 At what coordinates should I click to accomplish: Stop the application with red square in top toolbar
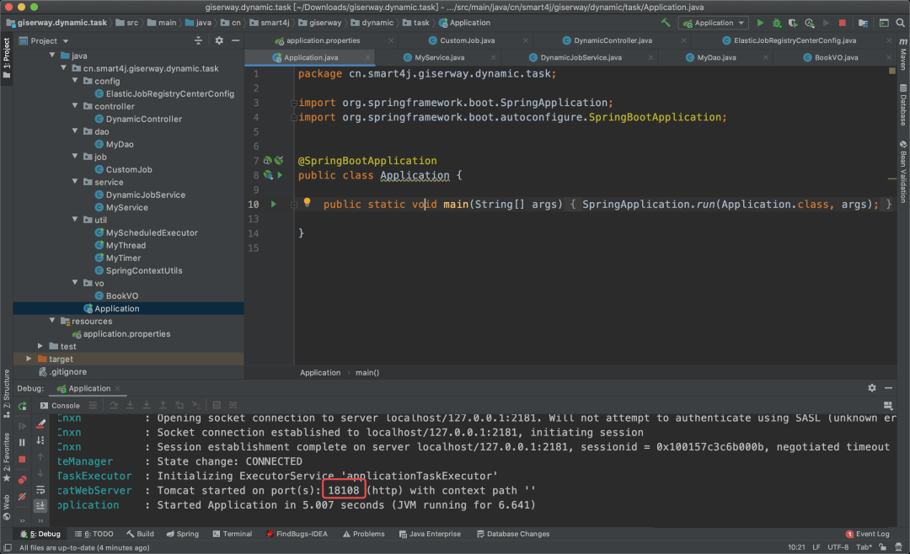[x=842, y=23]
